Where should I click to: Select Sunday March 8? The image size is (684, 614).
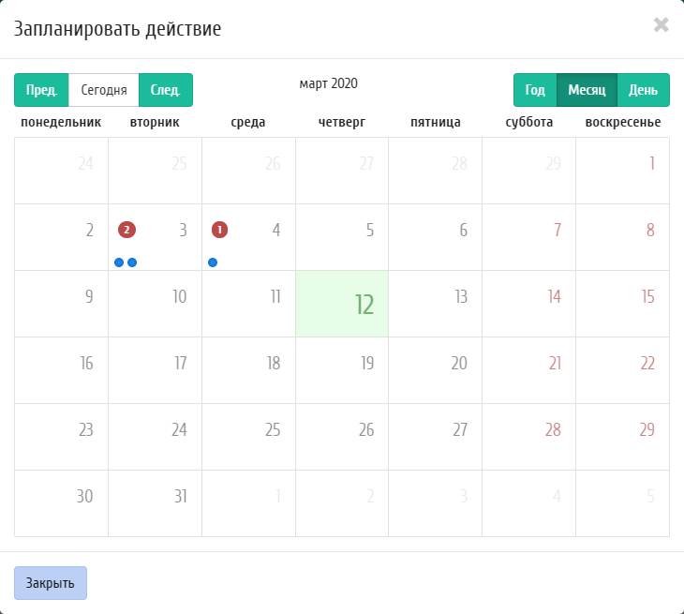click(622, 237)
